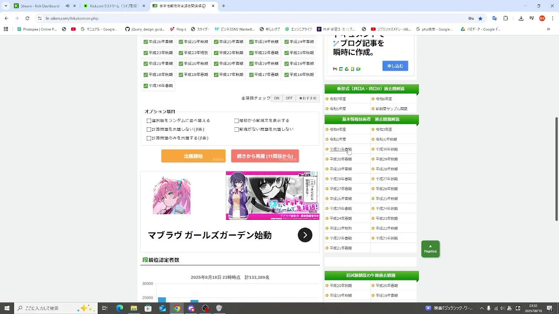Viewport: 559px width, 314px height.
Task: Mute the Kick Dashboard tab audio icon
Action: 67,6
